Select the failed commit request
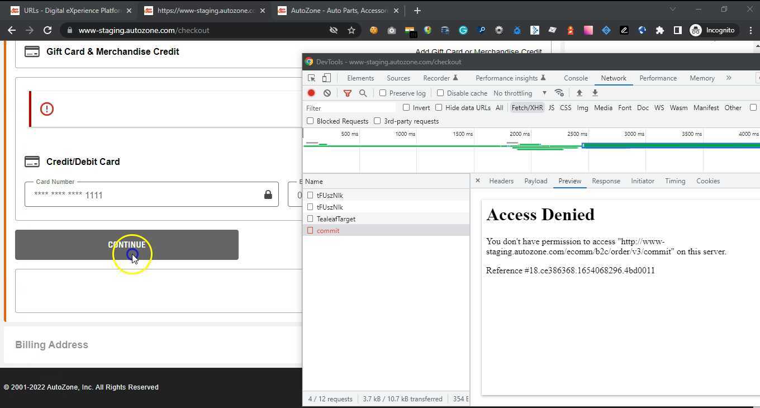 pyautogui.click(x=328, y=231)
